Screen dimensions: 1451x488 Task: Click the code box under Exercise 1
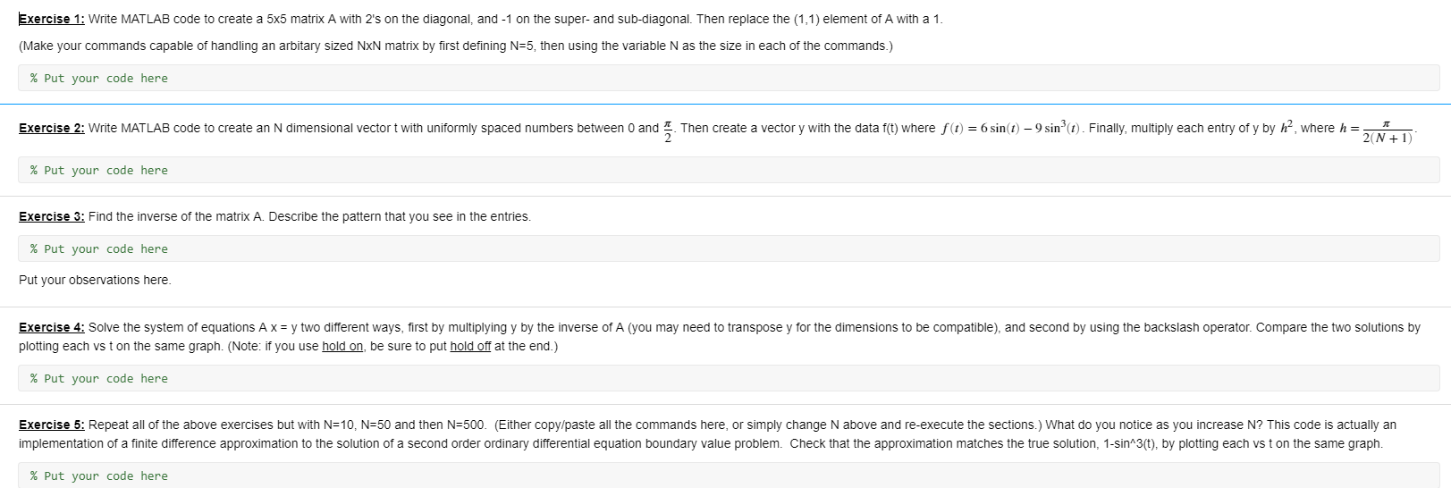pos(729,78)
